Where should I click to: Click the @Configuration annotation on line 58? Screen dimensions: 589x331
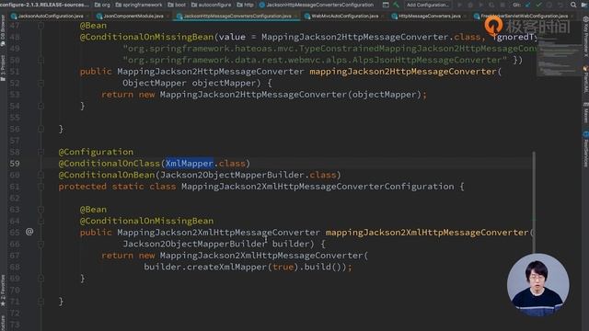[96, 152]
